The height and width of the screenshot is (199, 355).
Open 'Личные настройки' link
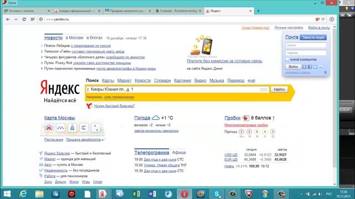click(x=288, y=28)
